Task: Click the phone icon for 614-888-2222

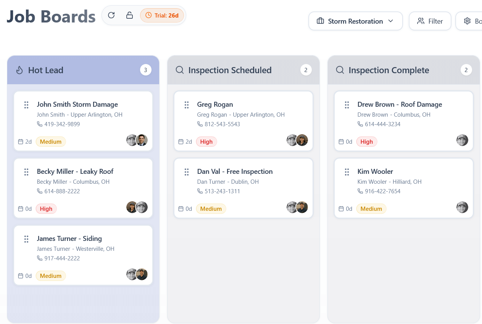Action: (x=40, y=191)
